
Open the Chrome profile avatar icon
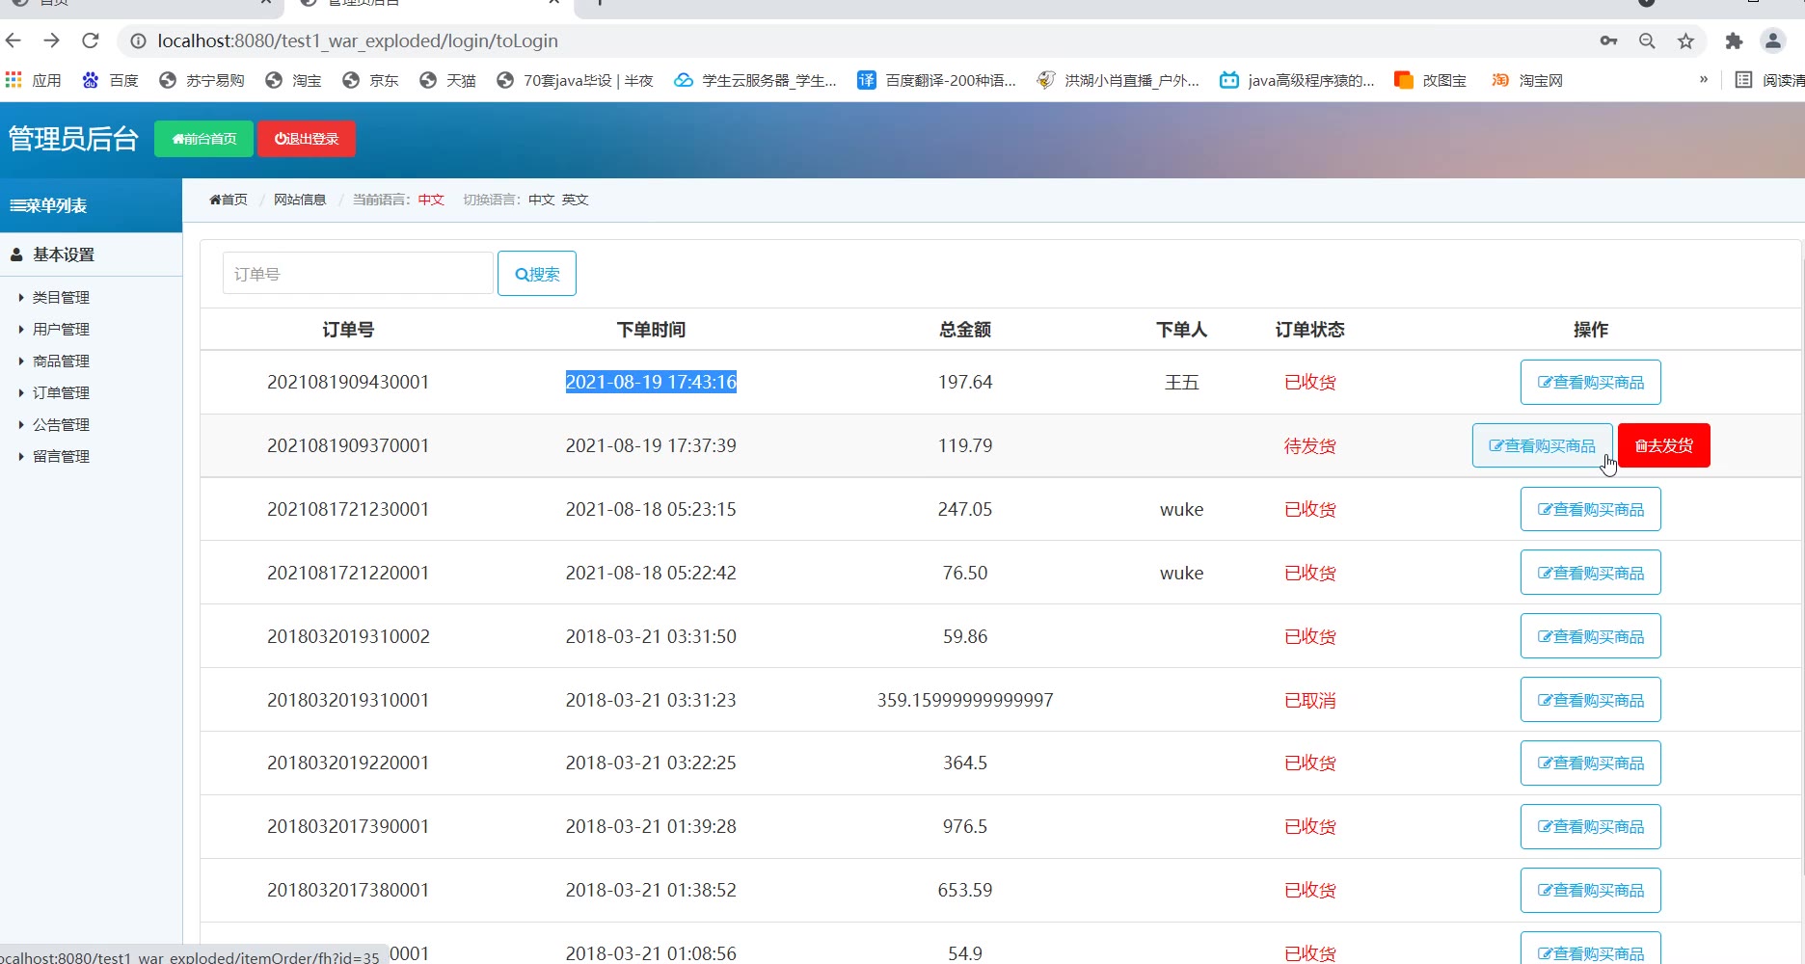(1772, 40)
